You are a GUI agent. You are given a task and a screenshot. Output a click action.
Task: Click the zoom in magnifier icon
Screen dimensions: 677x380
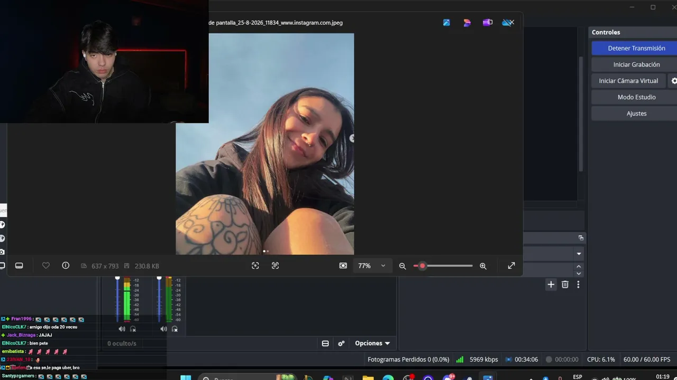[483, 266]
